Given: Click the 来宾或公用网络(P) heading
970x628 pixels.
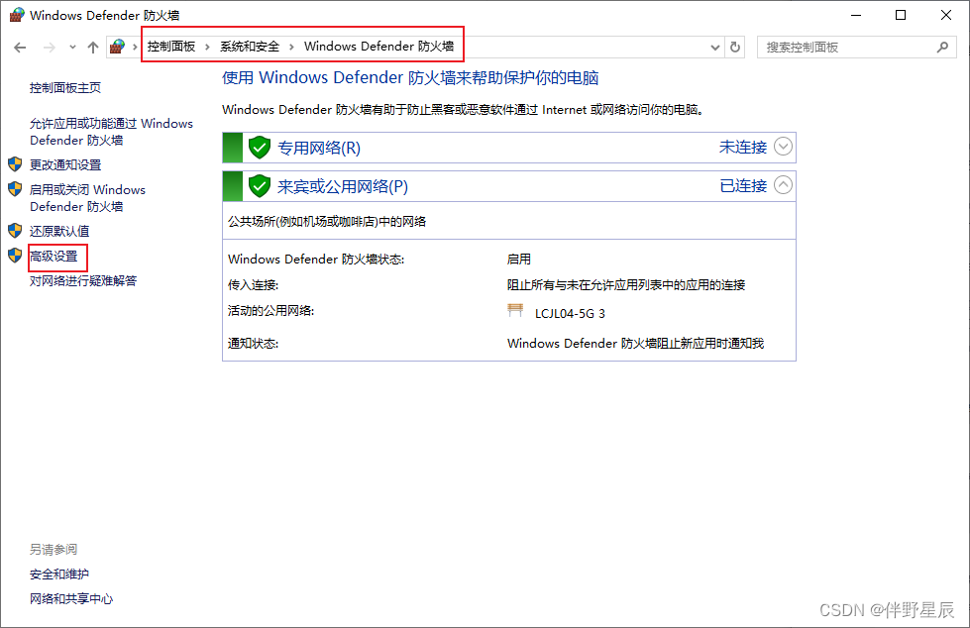Looking at the screenshot, I should coord(343,186).
